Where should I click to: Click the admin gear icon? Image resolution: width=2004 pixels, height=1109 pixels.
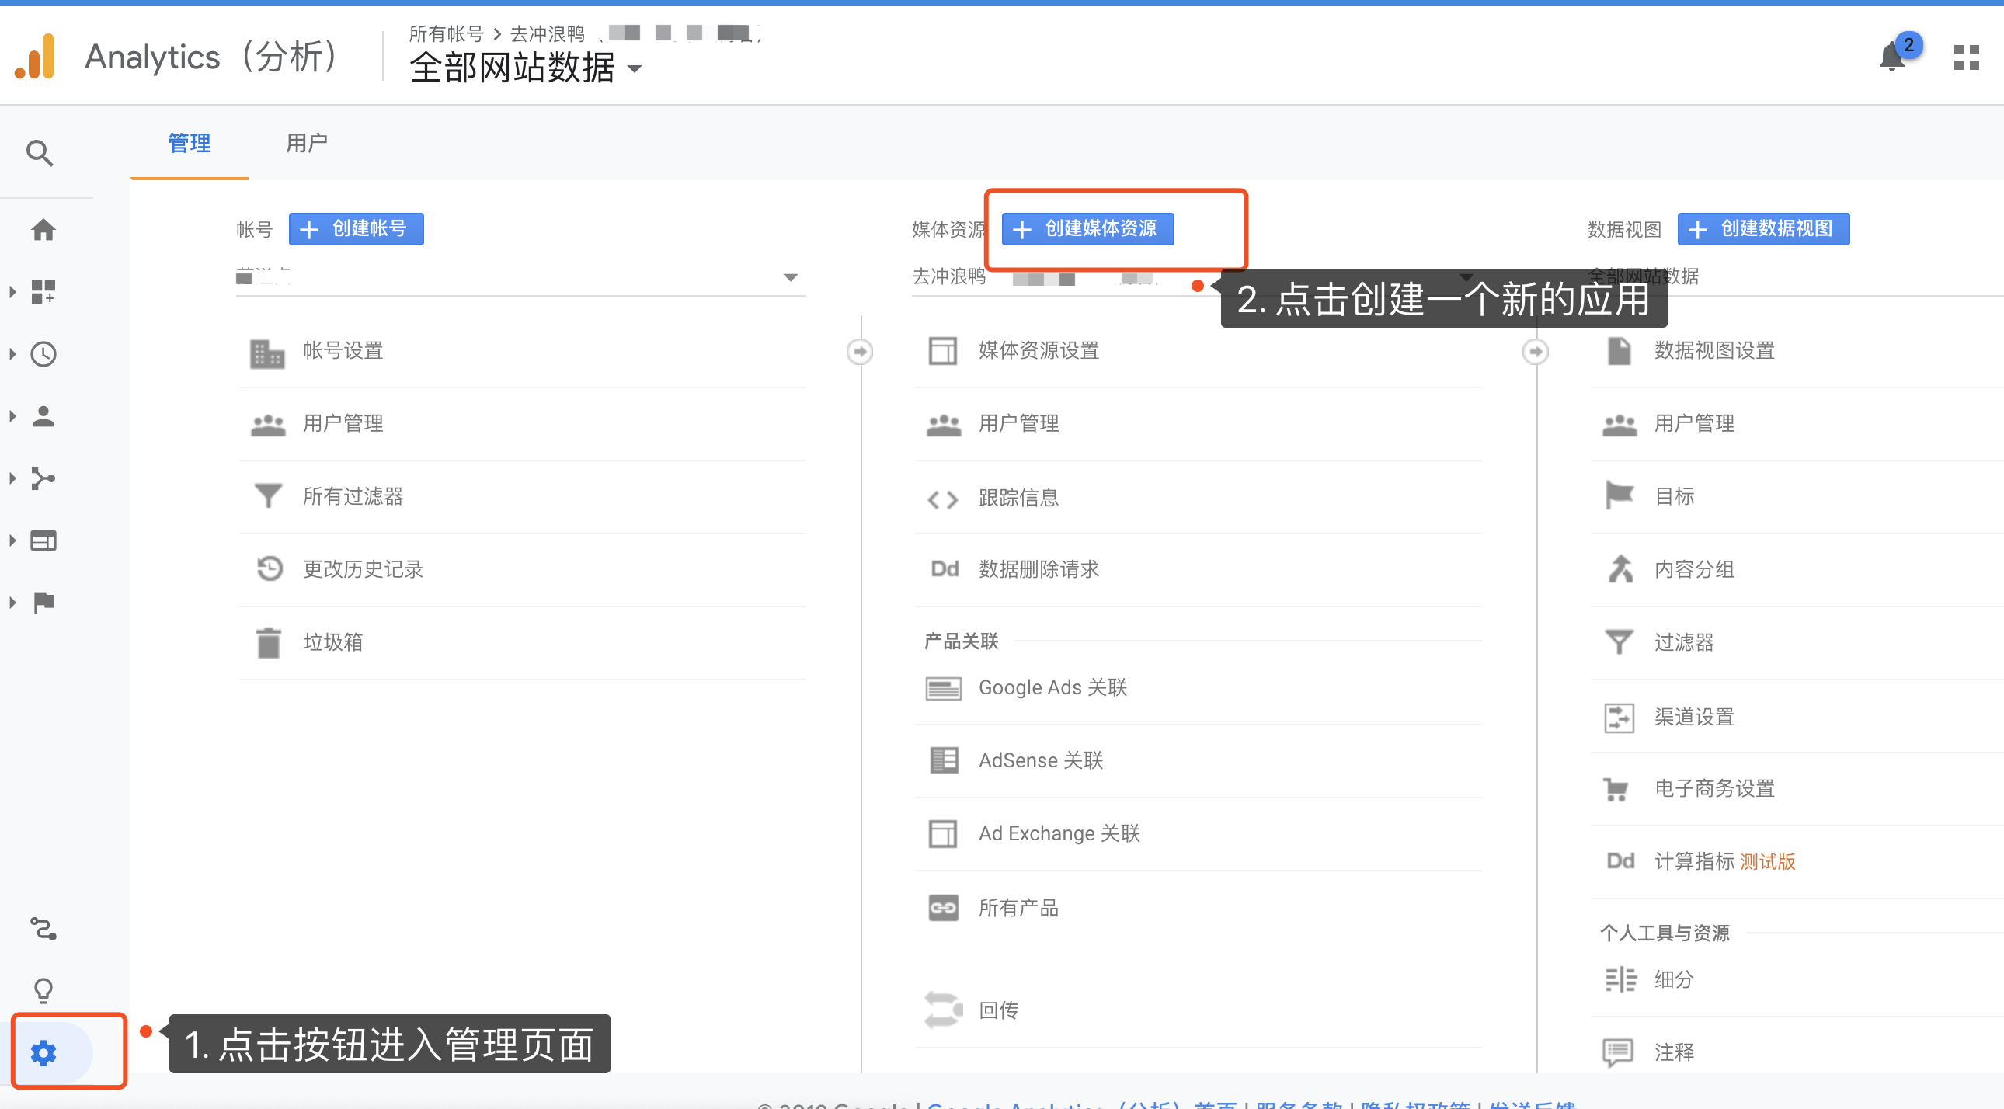(43, 1052)
